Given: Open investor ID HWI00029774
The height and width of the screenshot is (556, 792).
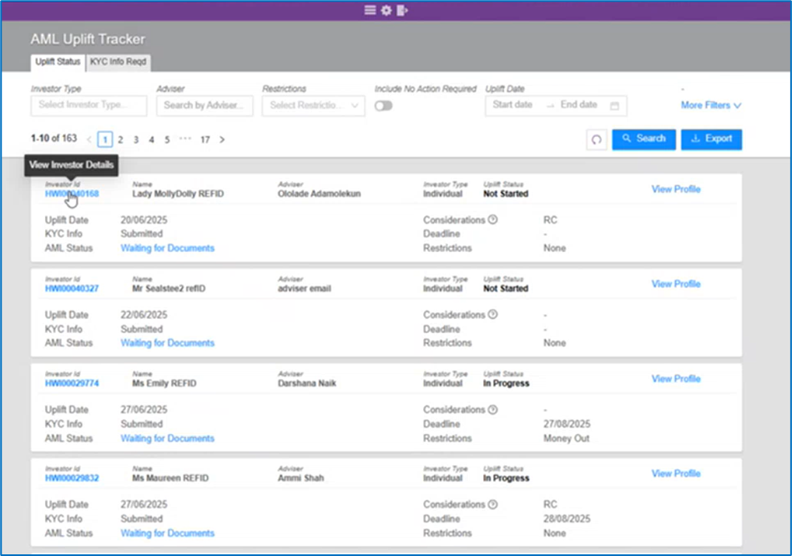Looking at the screenshot, I should coord(72,383).
